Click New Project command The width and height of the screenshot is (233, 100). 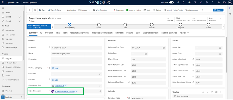70,10
